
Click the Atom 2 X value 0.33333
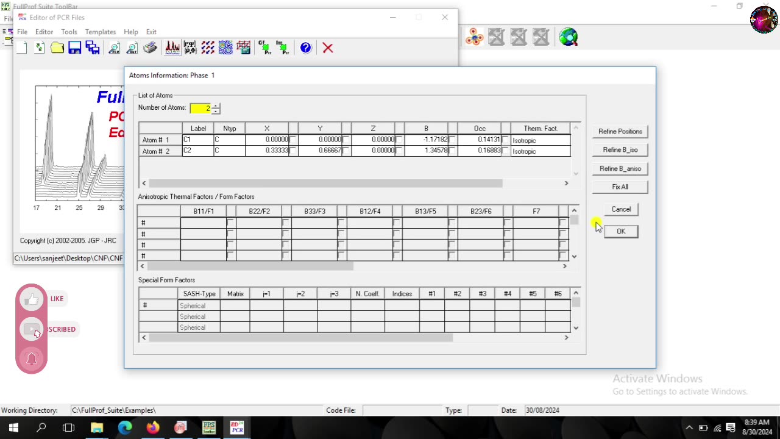[x=267, y=151]
